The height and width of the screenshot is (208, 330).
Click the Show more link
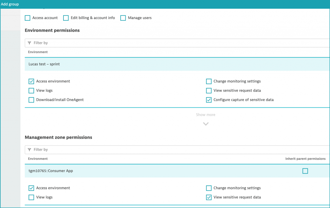[x=206, y=115]
